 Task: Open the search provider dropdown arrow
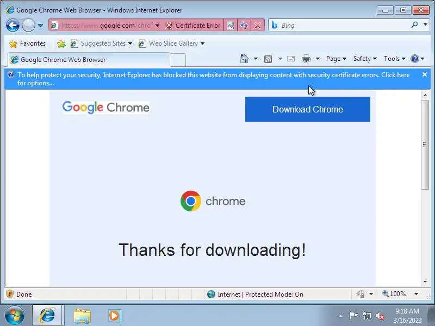[425, 25]
